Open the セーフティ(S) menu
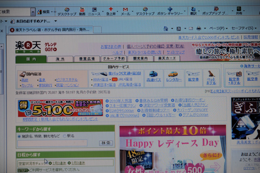The image size is (260, 173). (x=244, y=28)
